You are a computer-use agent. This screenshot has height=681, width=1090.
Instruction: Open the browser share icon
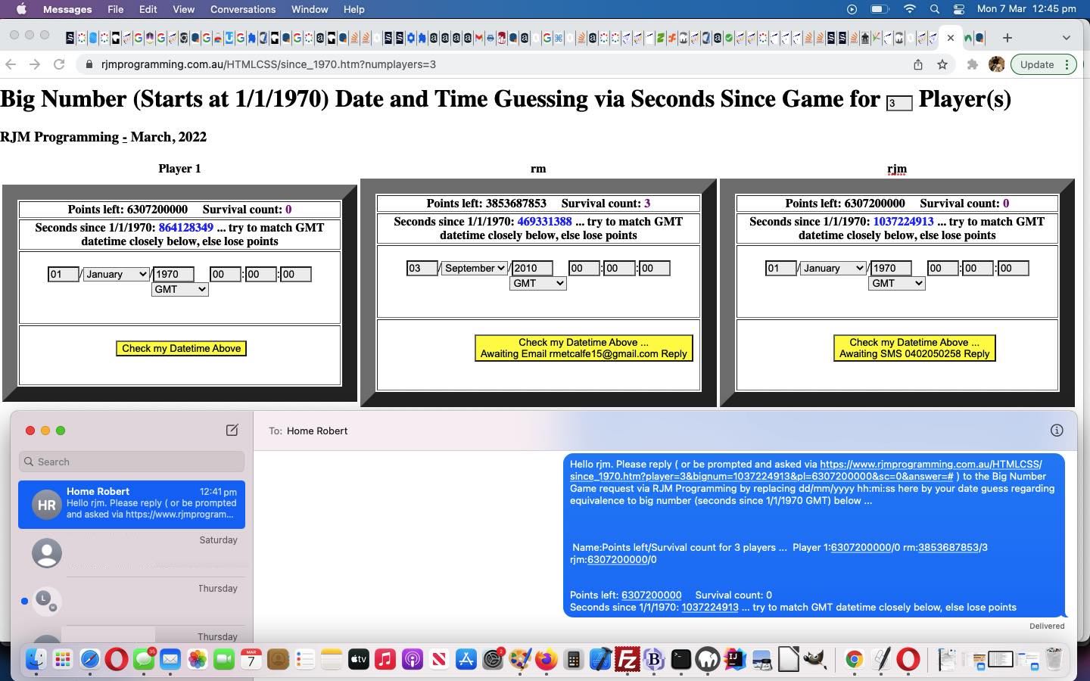pyautogui.click(x=918, y=64)
